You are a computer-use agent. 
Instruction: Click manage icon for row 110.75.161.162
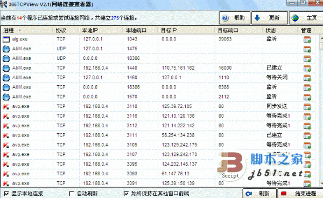tap(307, 69)
